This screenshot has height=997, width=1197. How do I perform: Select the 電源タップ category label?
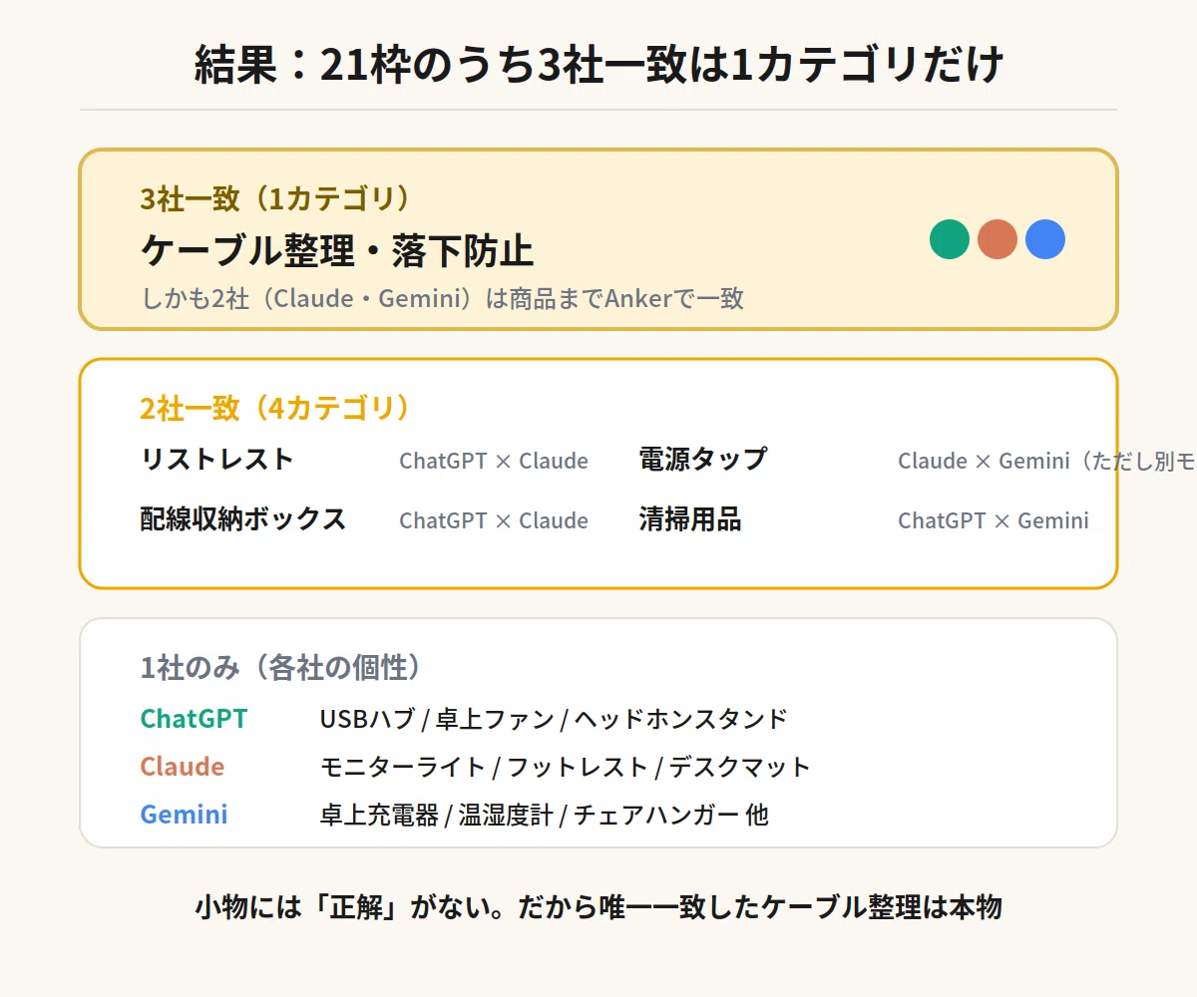703,460
